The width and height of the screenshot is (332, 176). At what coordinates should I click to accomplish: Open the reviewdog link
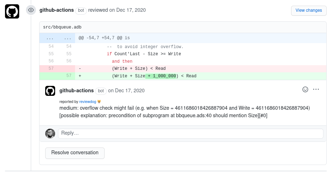(x=88, y=102)
